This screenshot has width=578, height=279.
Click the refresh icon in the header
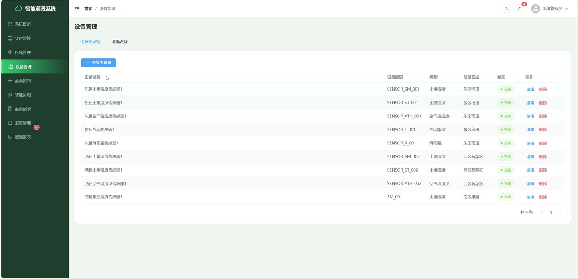click(x=507, y=9)
